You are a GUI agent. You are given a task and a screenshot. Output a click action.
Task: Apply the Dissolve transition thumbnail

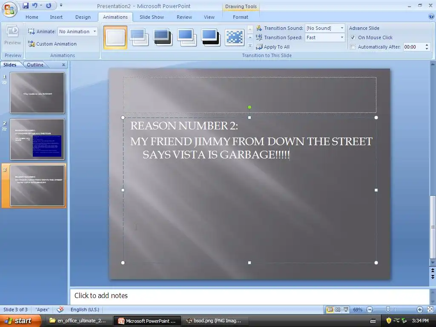click(x=235, y=37)
